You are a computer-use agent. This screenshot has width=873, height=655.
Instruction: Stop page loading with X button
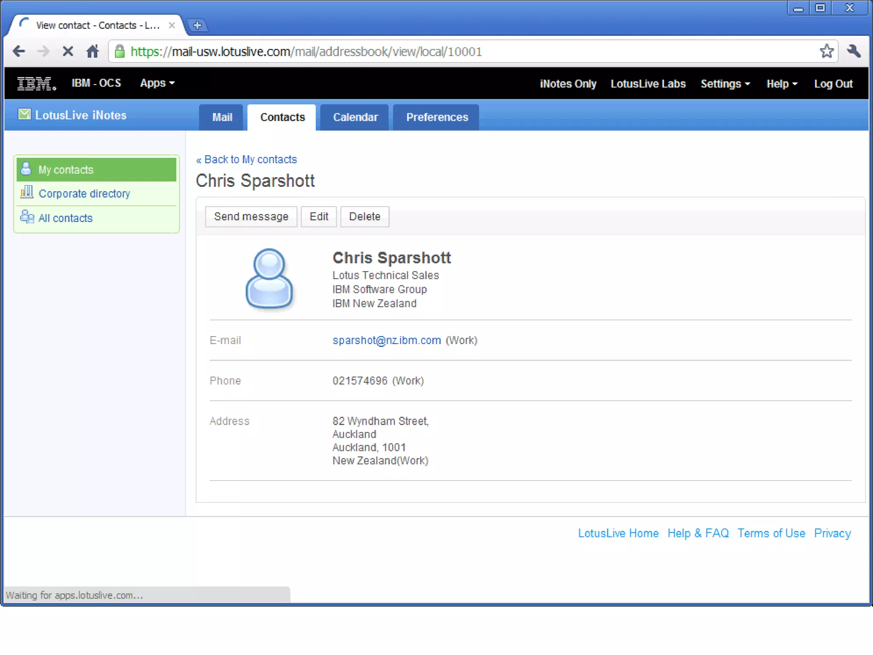[x=68, y=52]
